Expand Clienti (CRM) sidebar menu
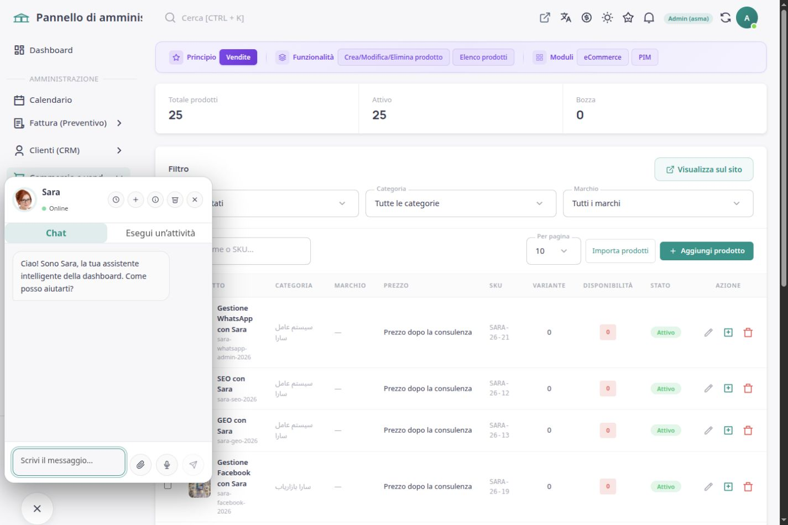Screen dimensions: 788x525 (68, 150)
